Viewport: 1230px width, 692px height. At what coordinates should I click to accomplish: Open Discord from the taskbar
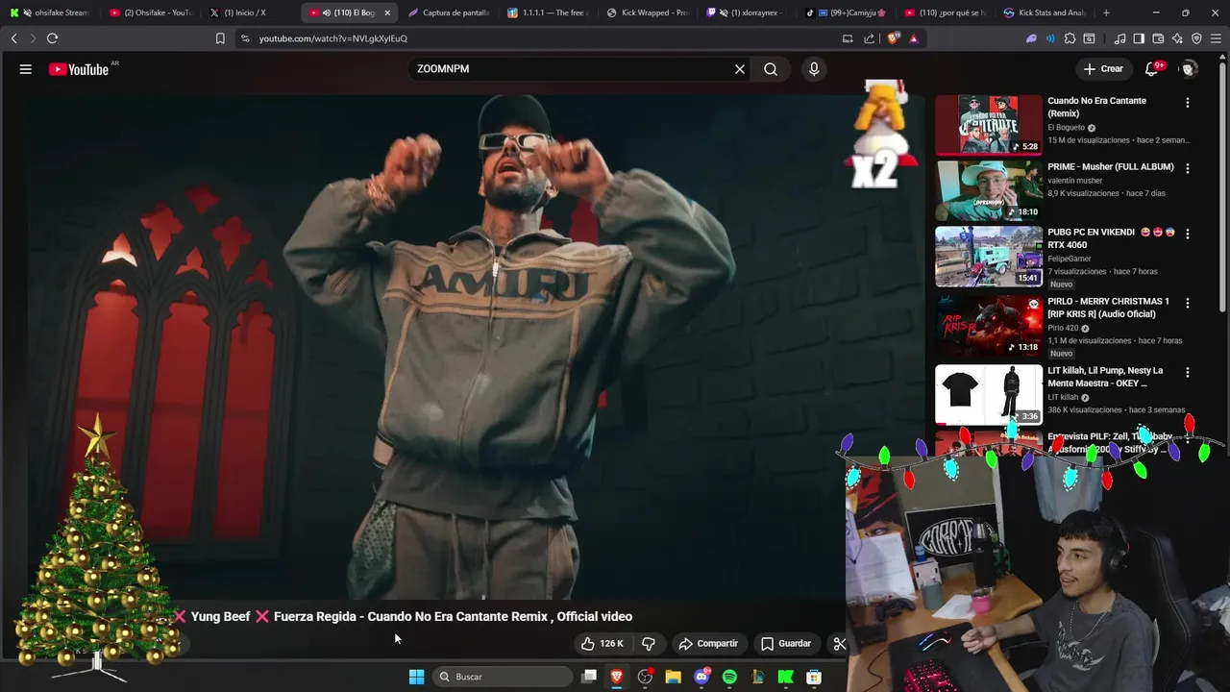[x=701, y=677]
